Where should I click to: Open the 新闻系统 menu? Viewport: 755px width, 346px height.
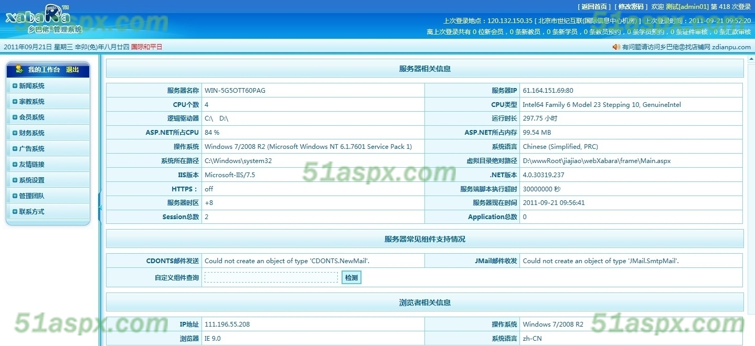31,86
